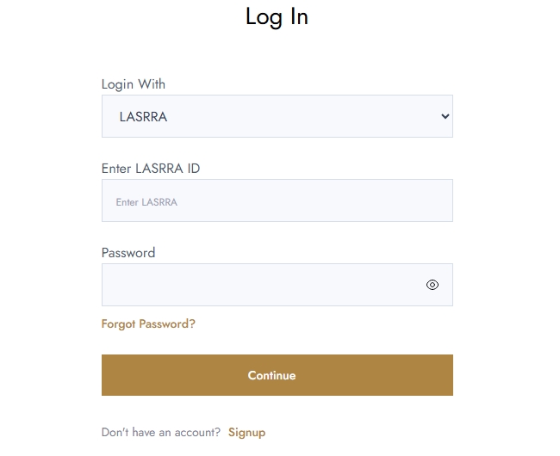Create an account via the Signup link
Screen dimensions: 560x456
click(246, 432)
